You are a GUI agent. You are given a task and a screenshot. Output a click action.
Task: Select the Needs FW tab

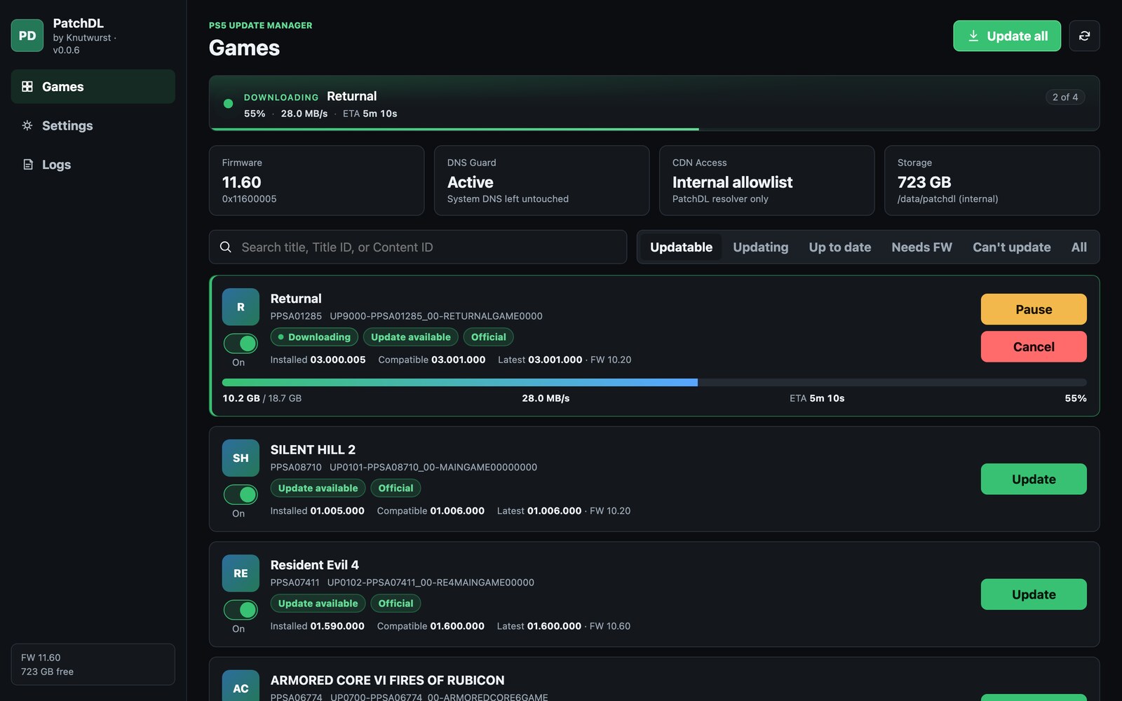[921, 247]
